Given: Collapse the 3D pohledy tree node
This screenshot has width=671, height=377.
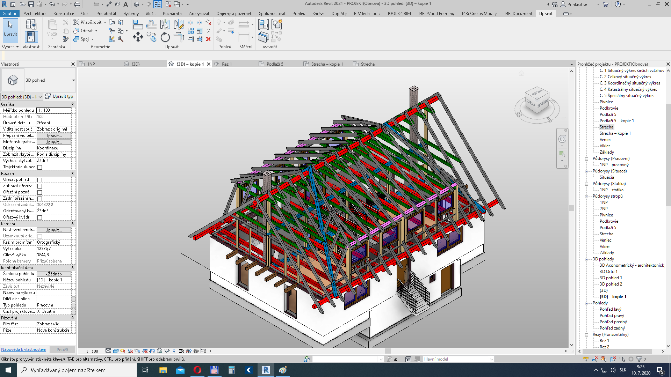Looking at the screenshot, I should pos(587,259).
